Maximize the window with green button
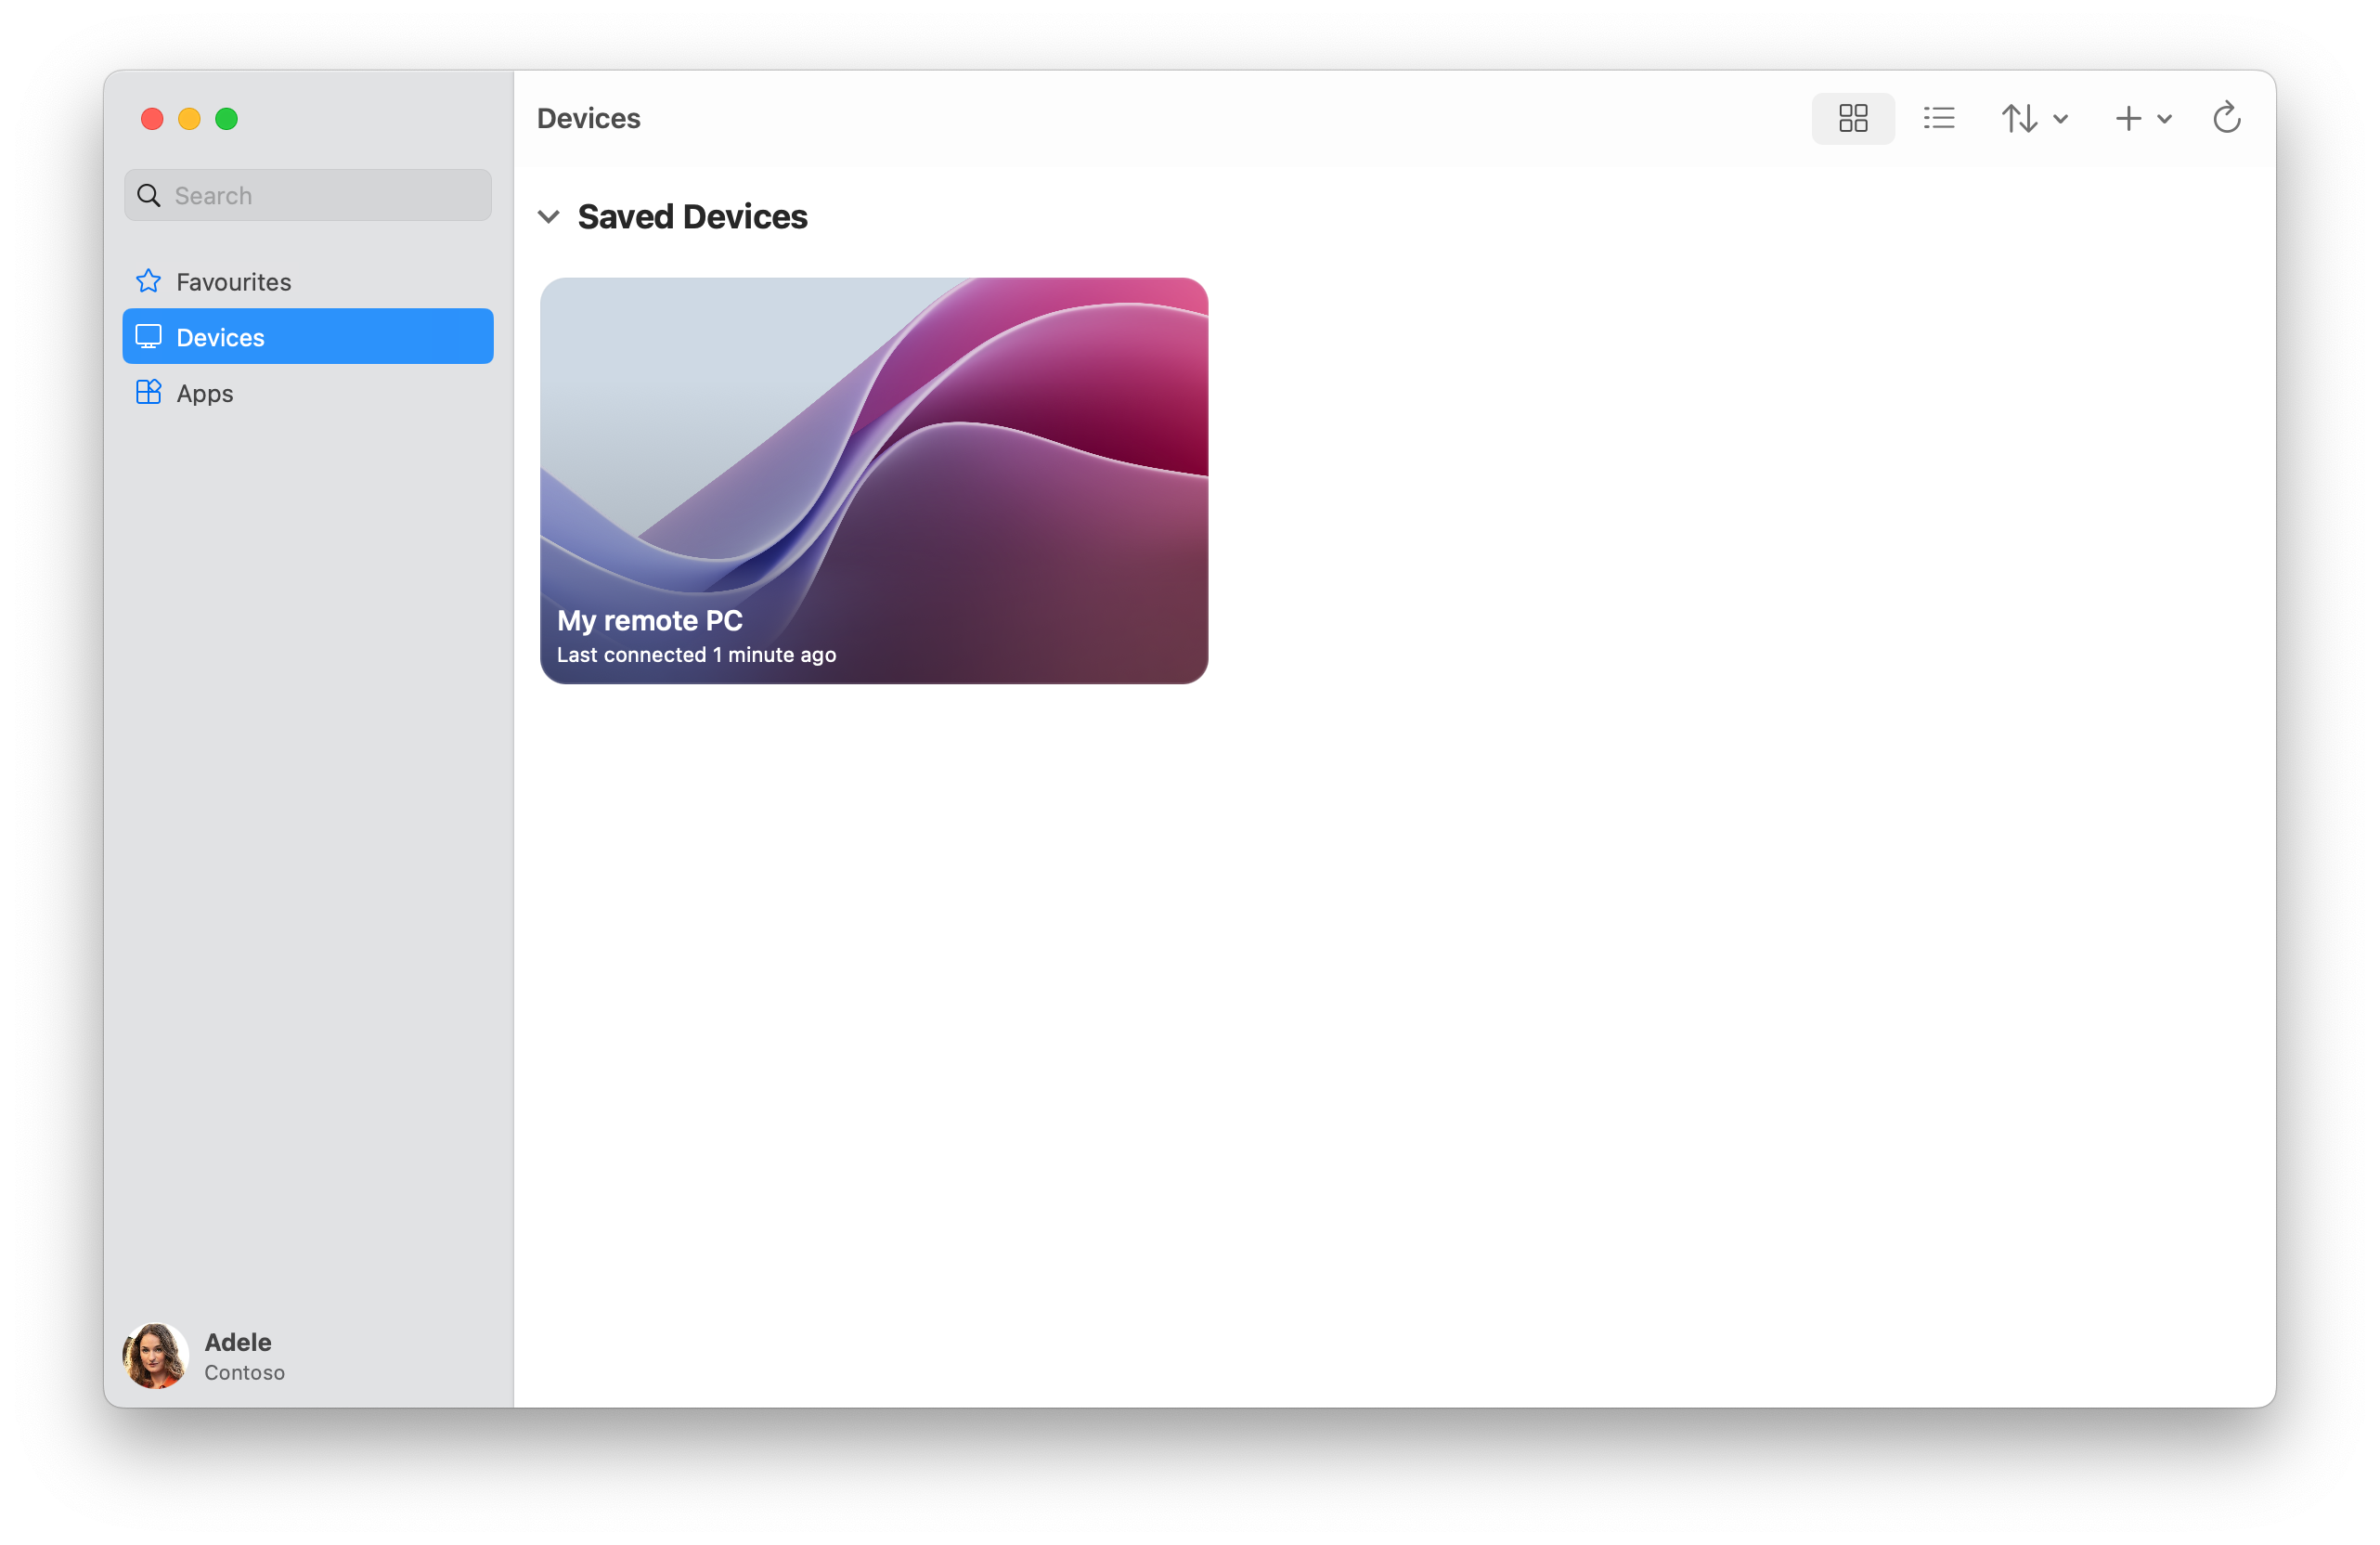 pos(227,119)
